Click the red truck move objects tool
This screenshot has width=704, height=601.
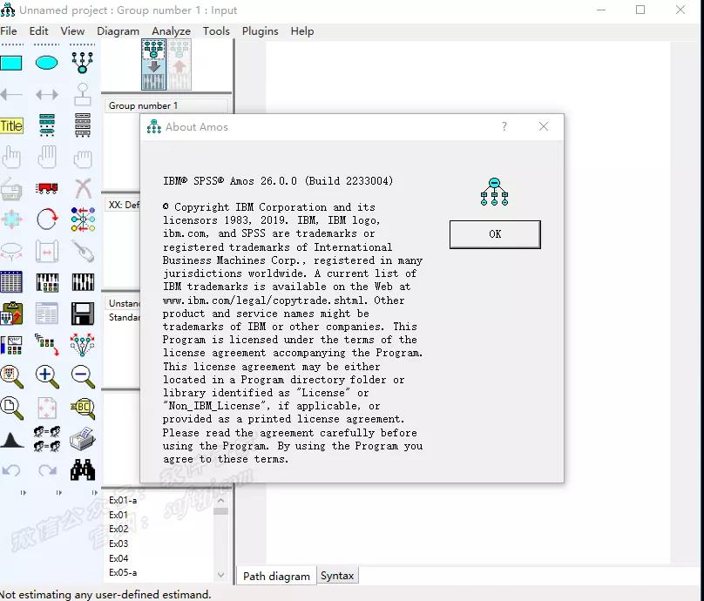point(47,188)
